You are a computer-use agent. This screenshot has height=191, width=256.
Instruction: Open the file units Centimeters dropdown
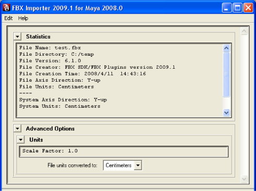click(123, 165)
